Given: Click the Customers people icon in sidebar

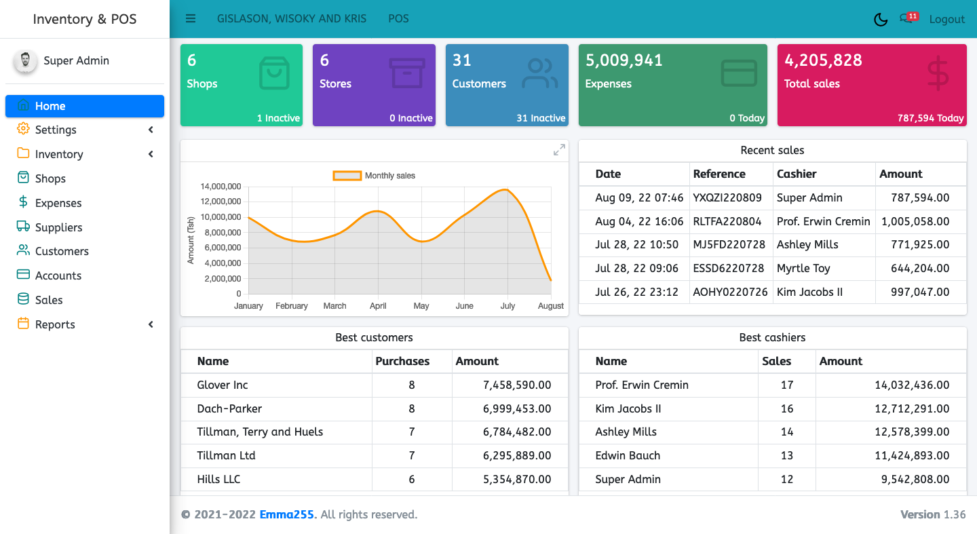Looking at the screenshot, I should 23,250.
